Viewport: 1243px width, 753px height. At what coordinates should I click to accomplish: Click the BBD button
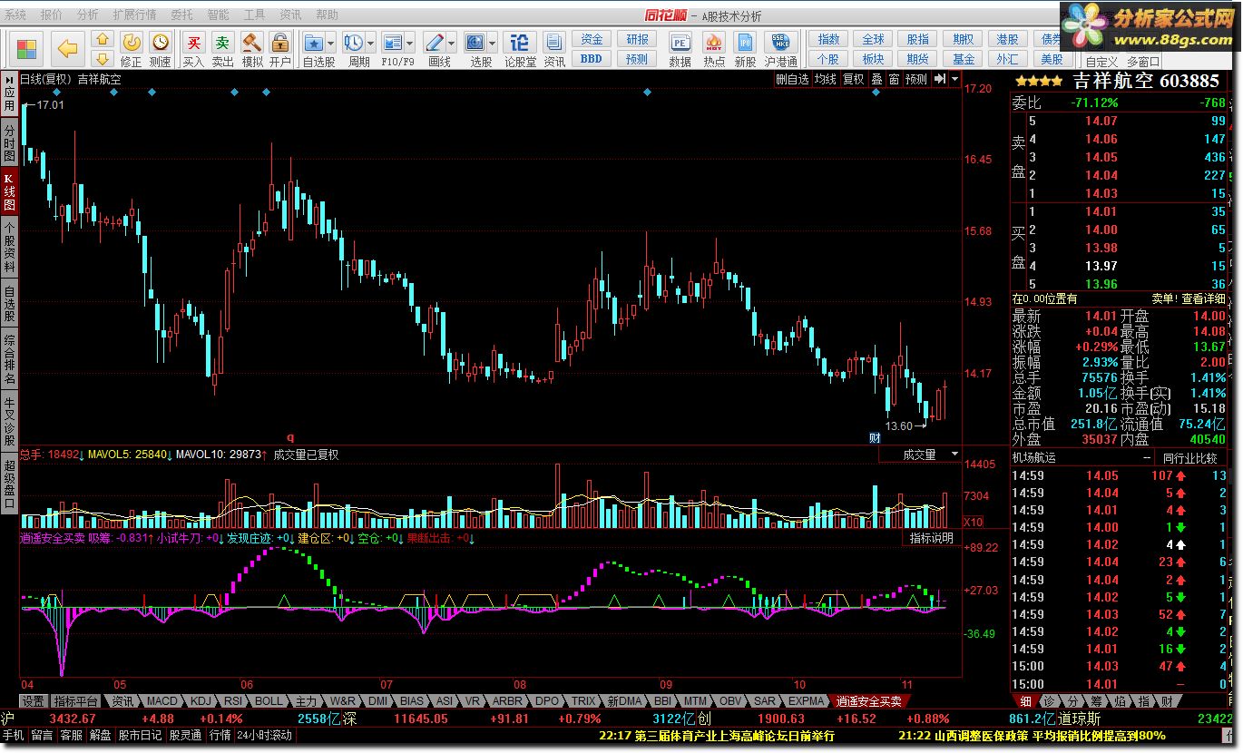coord(592,59)
